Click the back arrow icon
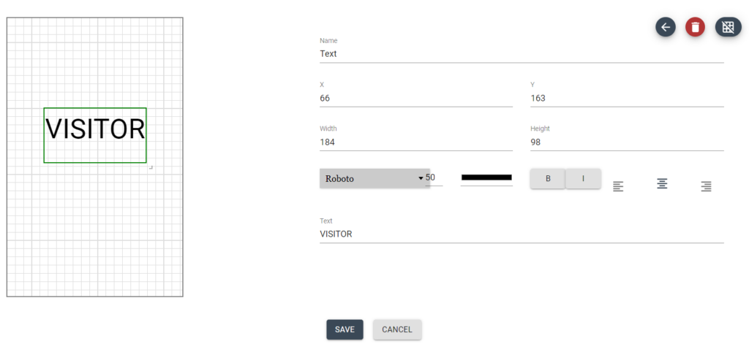749x344 pixels. (x=666, y=28)
